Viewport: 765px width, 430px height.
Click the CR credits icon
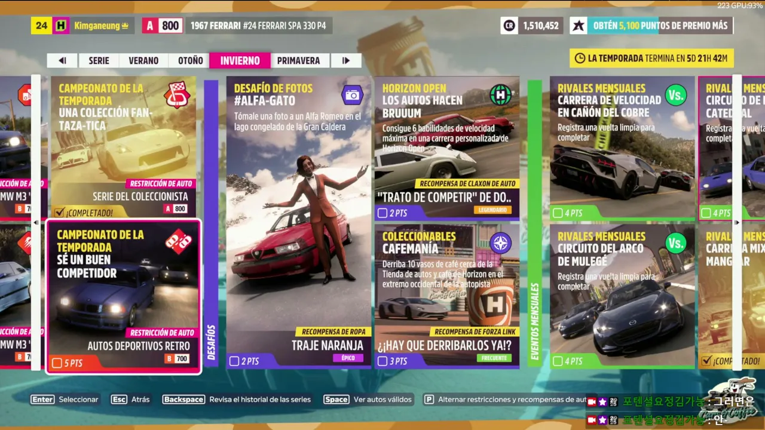pos(509,26)
